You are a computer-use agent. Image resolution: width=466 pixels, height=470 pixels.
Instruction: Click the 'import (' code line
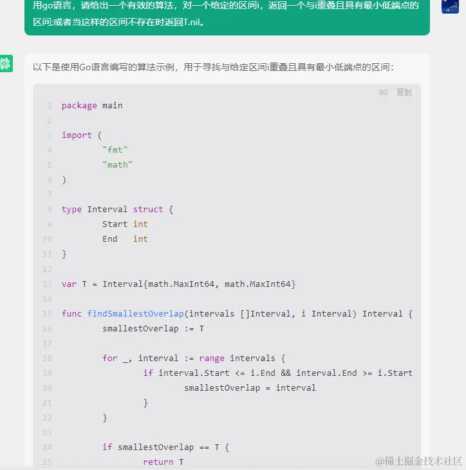[82, 135]
